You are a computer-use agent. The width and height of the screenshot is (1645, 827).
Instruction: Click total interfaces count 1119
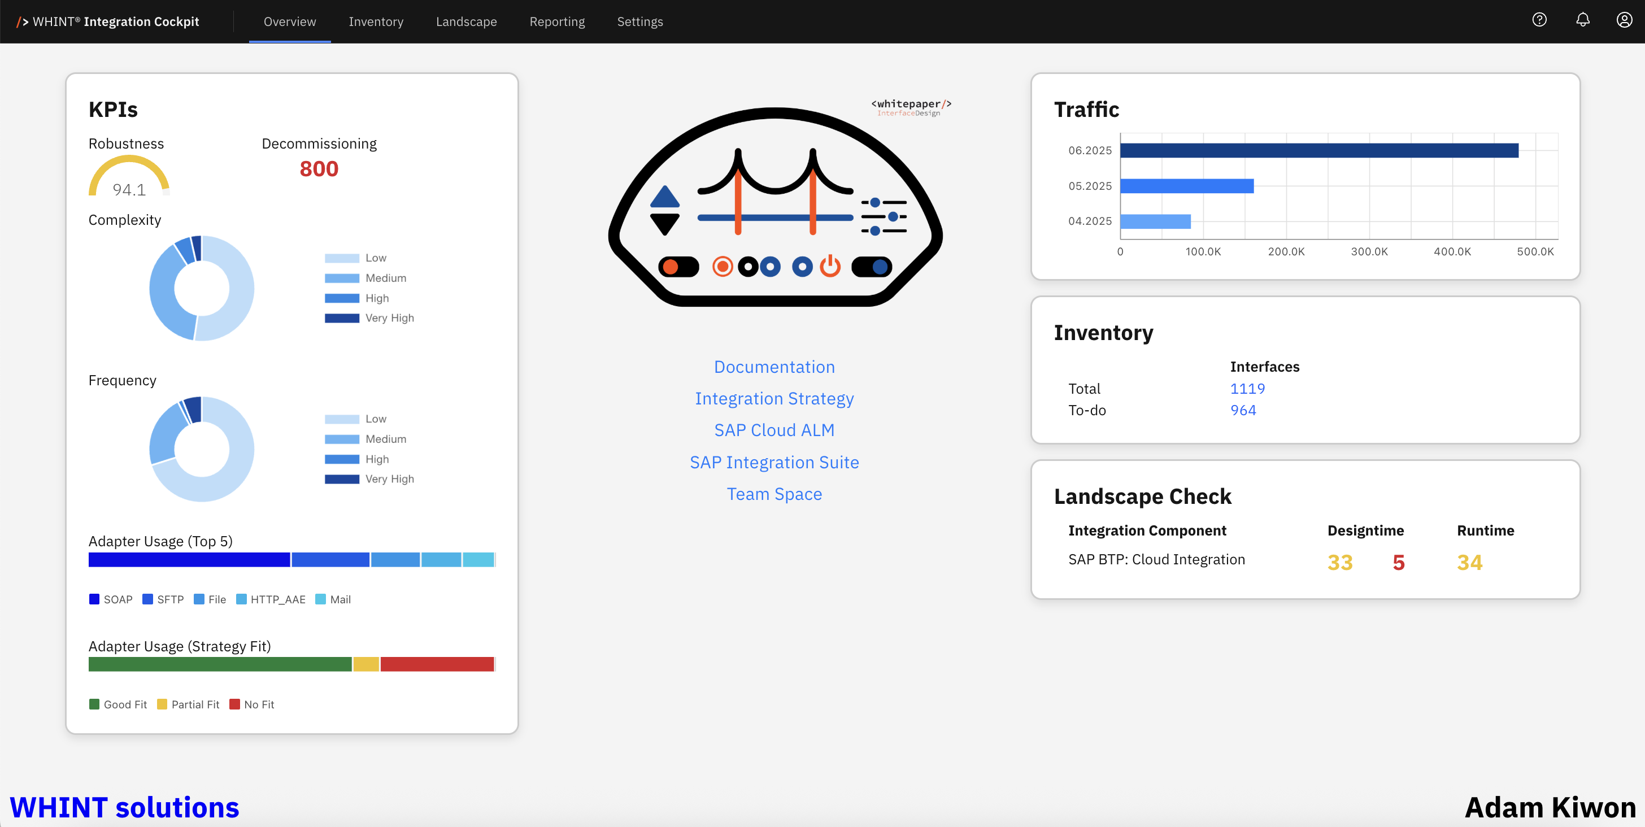(1247, 388)
